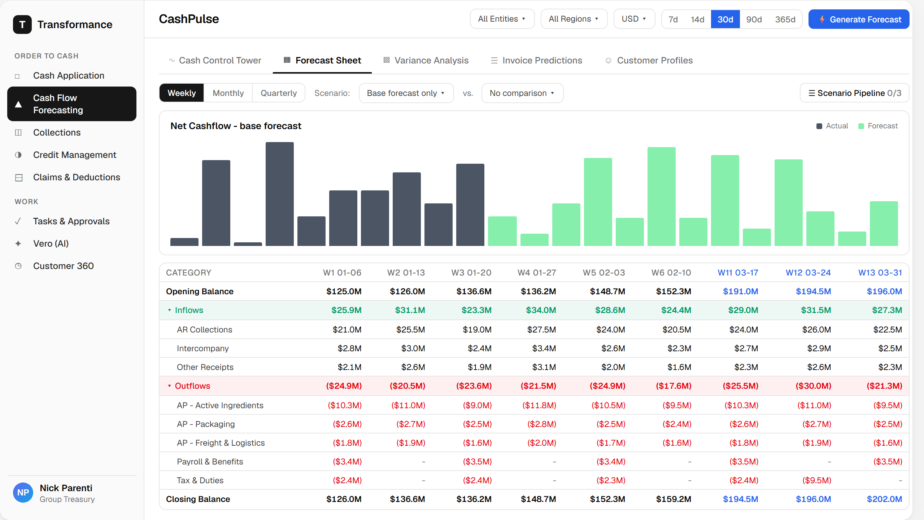Click the Payroll & Benefits row label
This screenshot has height=520, width=924.
coord(210,462)
